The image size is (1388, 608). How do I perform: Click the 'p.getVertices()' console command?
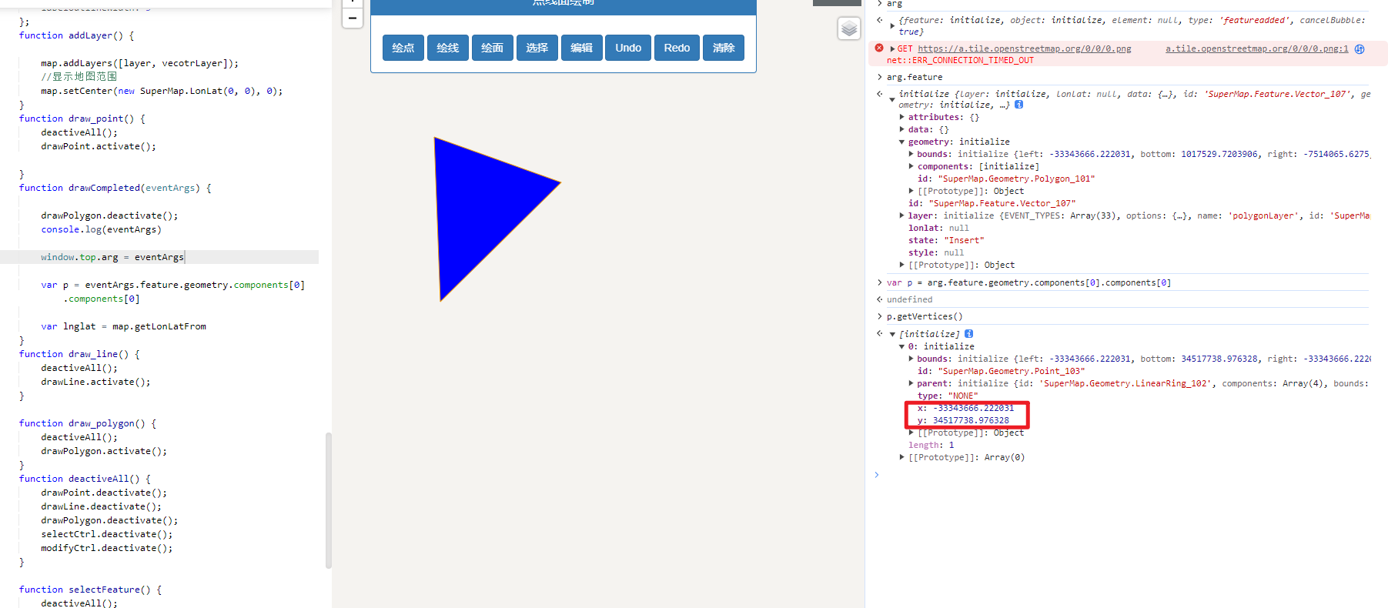[x=925, y=316]
